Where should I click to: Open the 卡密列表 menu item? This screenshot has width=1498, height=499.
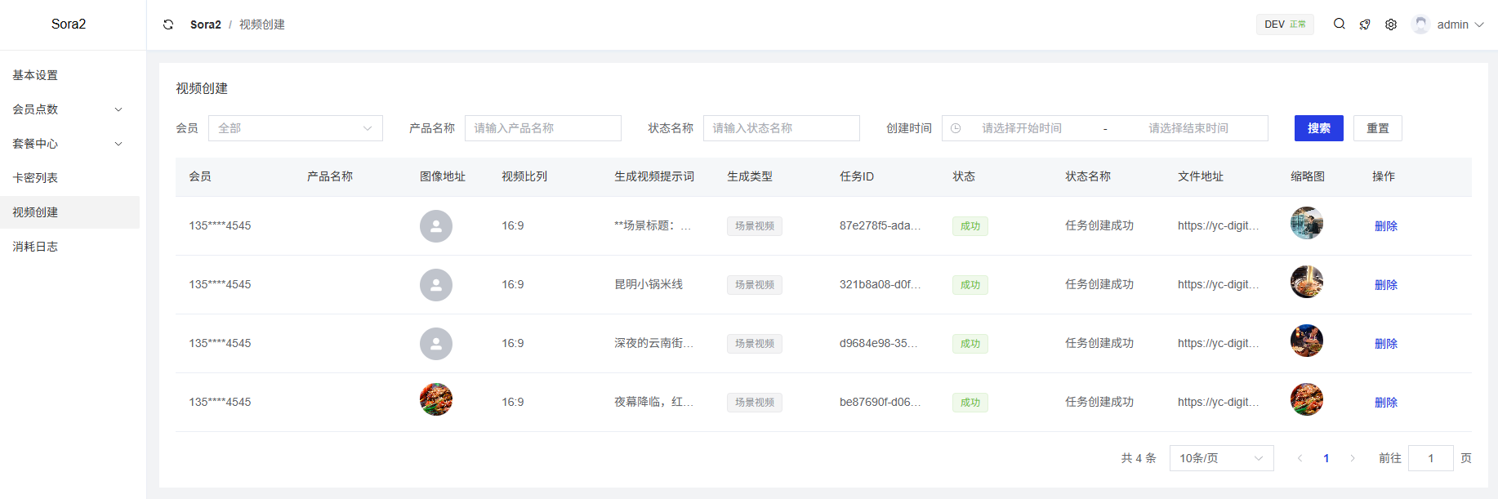[x=35, y=178]
